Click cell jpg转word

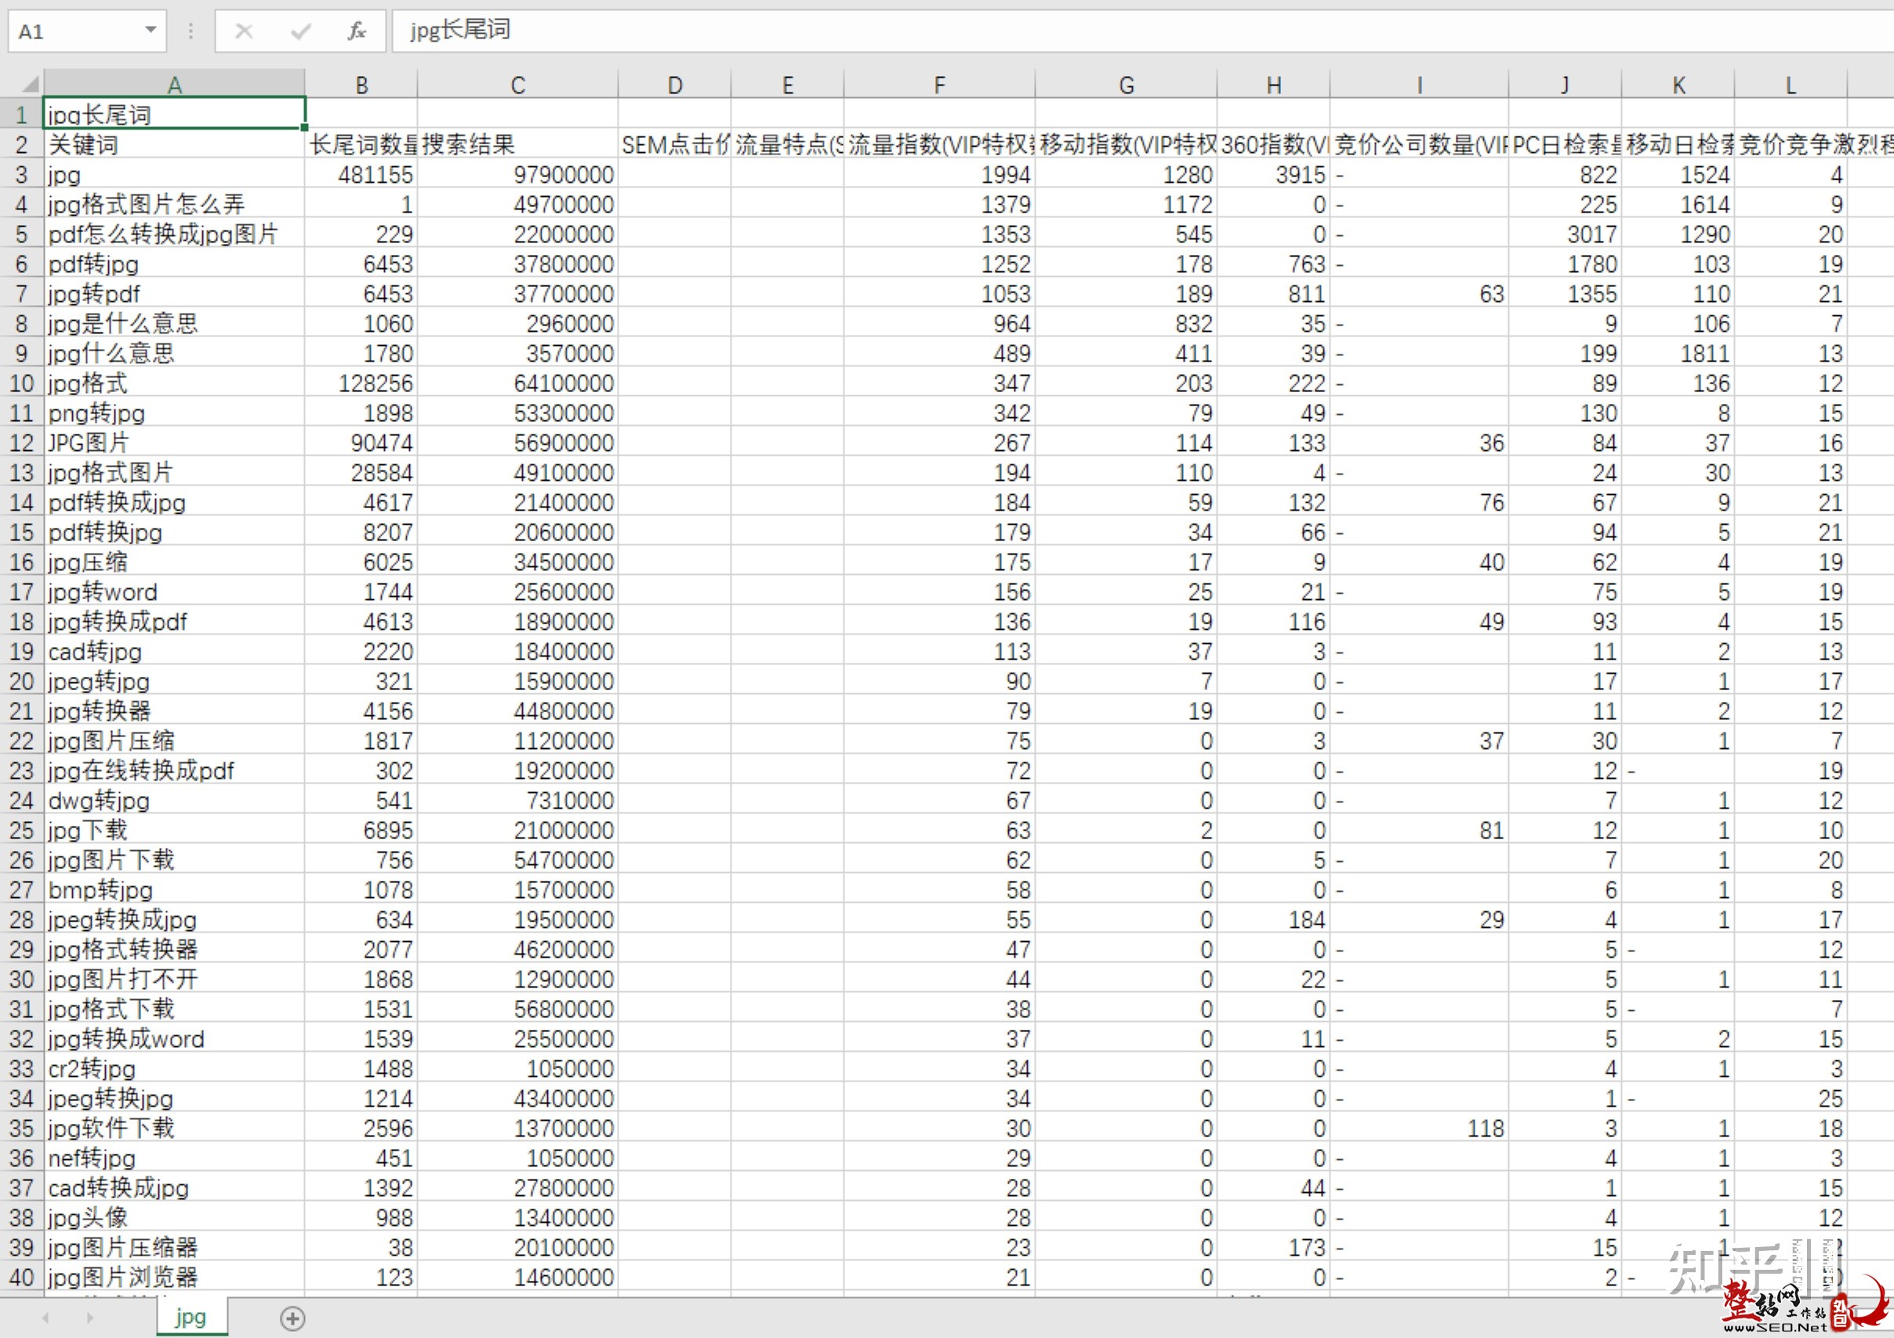[174, 591]
